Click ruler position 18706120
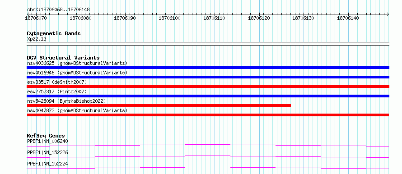Image resolution: width=402 pixels, height=174 pixels. (x=259, y=18)
